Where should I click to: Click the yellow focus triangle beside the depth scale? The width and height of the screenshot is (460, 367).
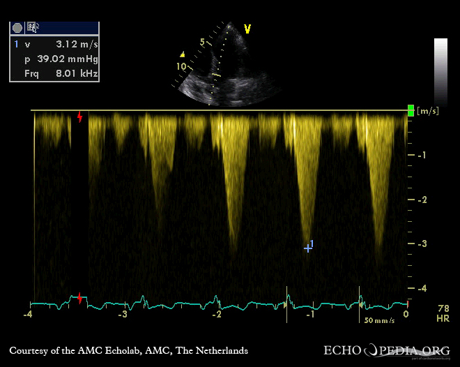point(182,54)
